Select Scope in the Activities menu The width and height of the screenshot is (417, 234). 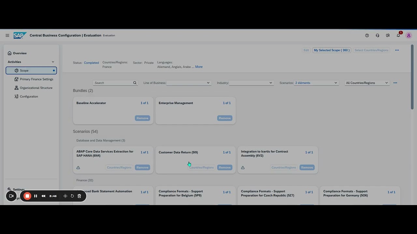click(x=31, y=71)
